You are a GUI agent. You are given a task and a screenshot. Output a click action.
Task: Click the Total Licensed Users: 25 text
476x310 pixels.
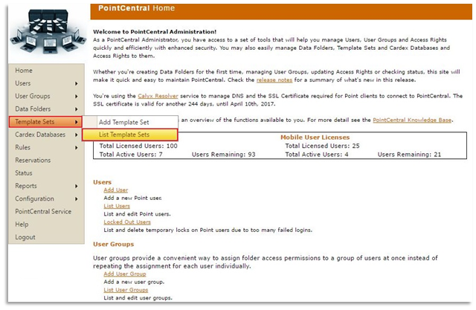click(x=322, y=146)
